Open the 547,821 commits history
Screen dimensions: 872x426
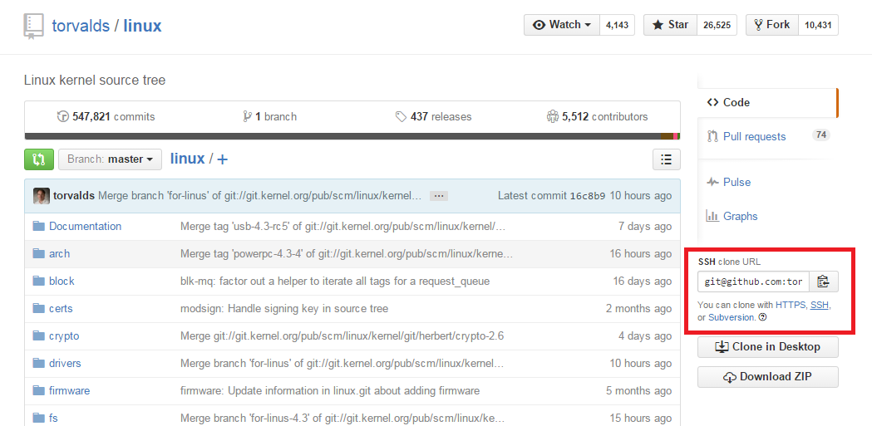point(106,116)
